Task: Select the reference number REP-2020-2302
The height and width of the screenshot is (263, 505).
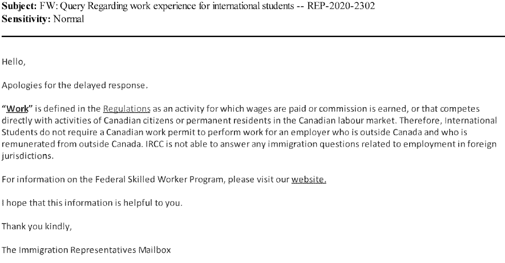Action: (x=344, y=7)
